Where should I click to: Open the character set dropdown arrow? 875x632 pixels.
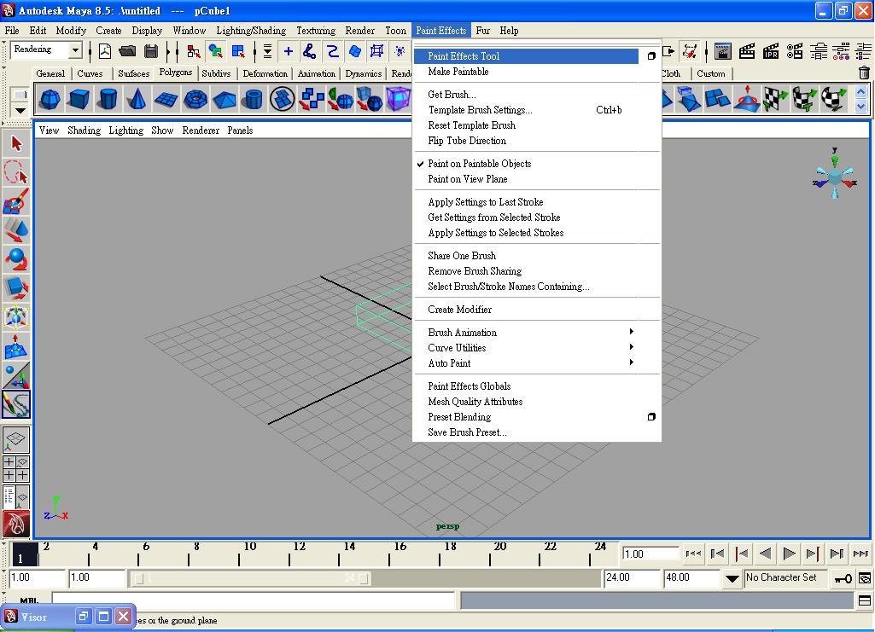(x=732, y=578)
